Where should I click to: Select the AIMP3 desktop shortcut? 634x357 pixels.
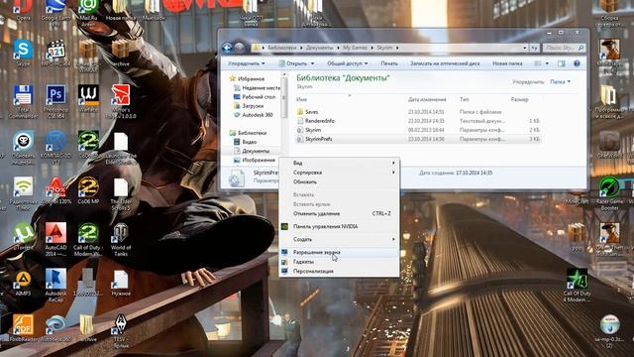23,283
